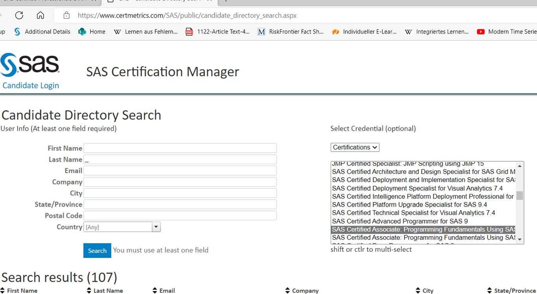Focus the Email input field

(x=180, y=170)
